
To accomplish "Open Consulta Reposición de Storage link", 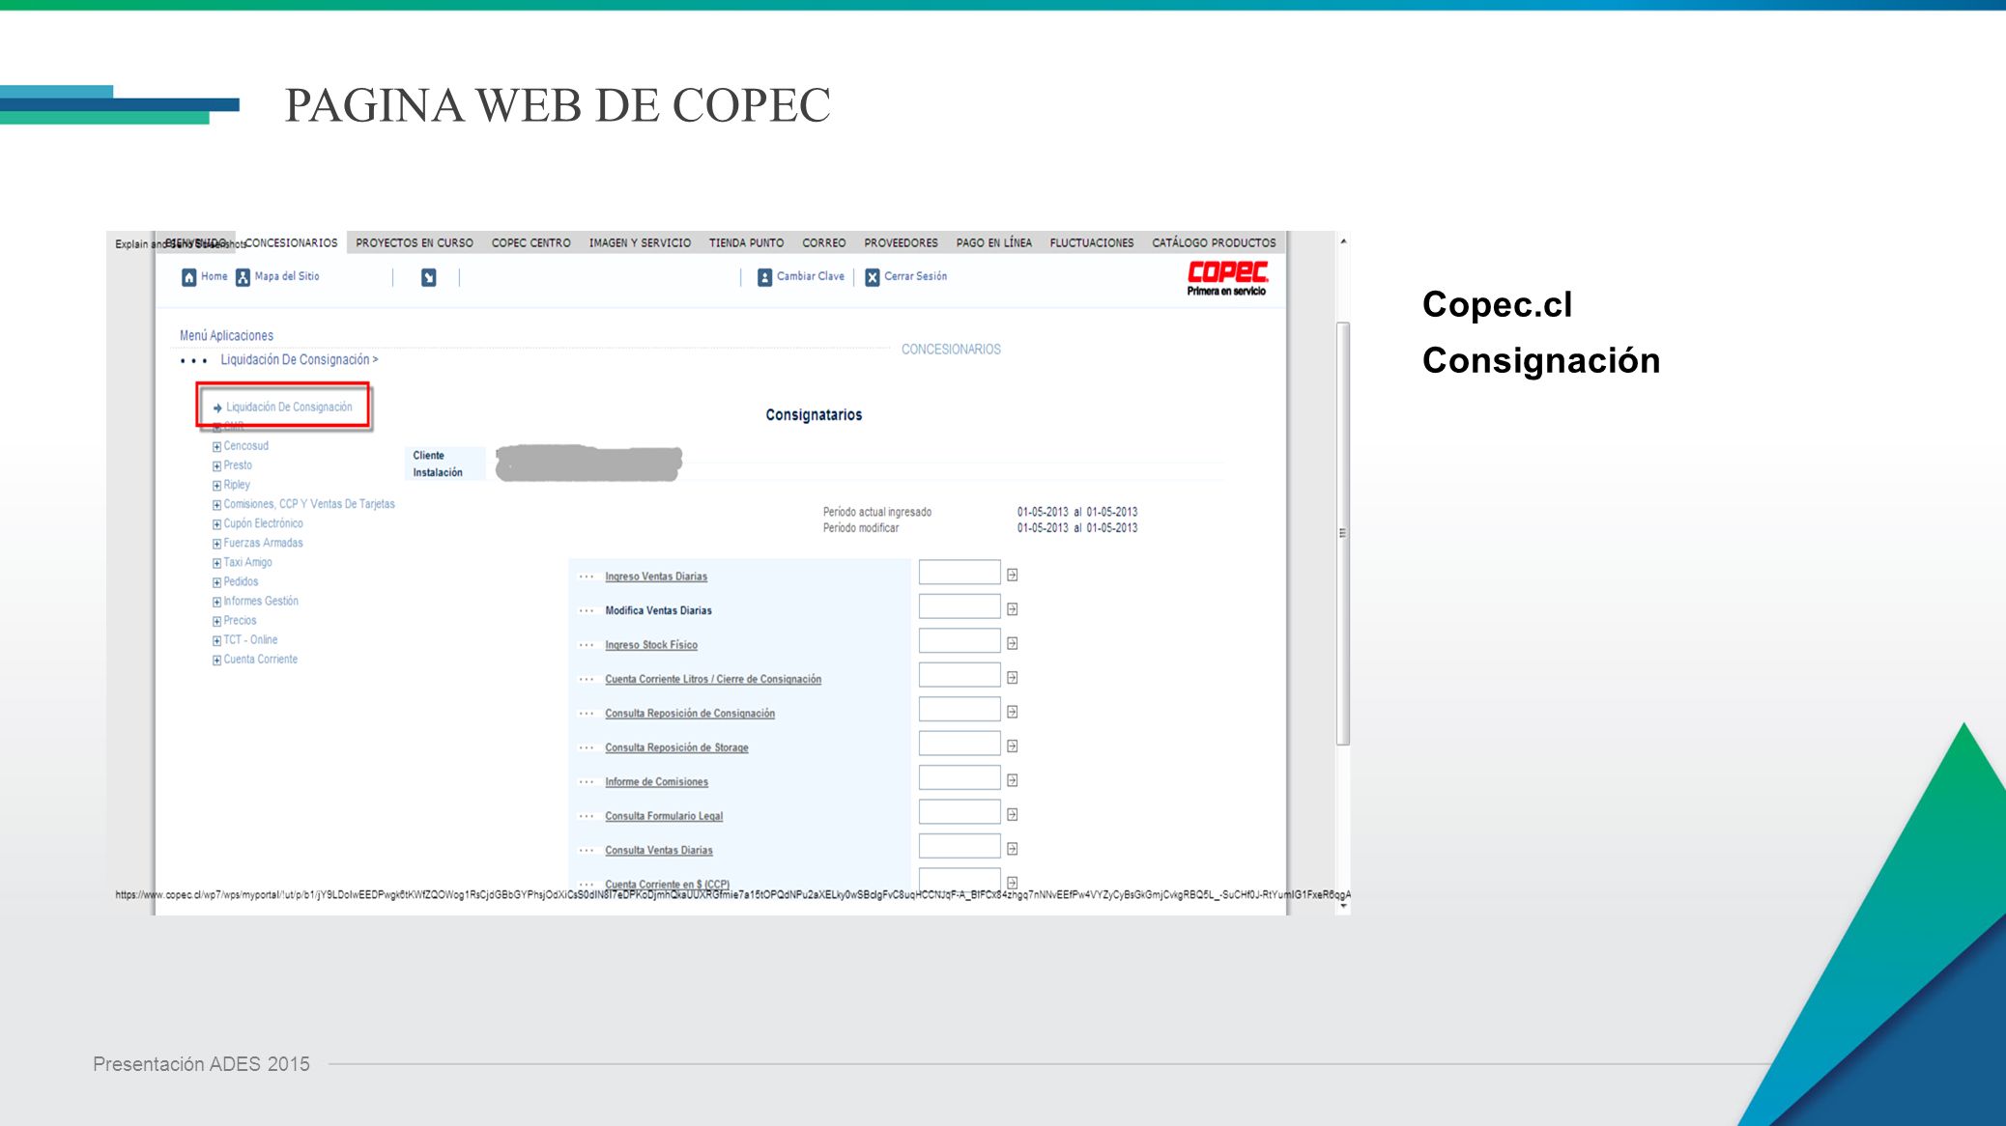I will click(x=676, y=747).
